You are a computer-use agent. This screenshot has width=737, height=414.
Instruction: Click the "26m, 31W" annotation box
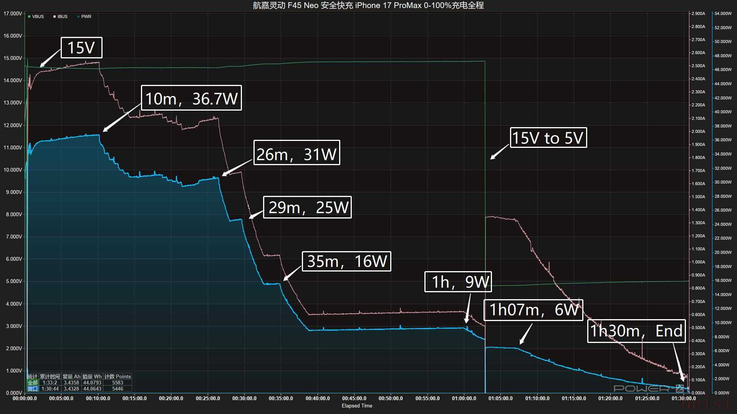(x=296, y=153)
